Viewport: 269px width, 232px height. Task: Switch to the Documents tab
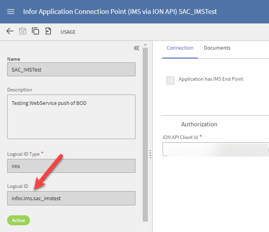point(217,48)
